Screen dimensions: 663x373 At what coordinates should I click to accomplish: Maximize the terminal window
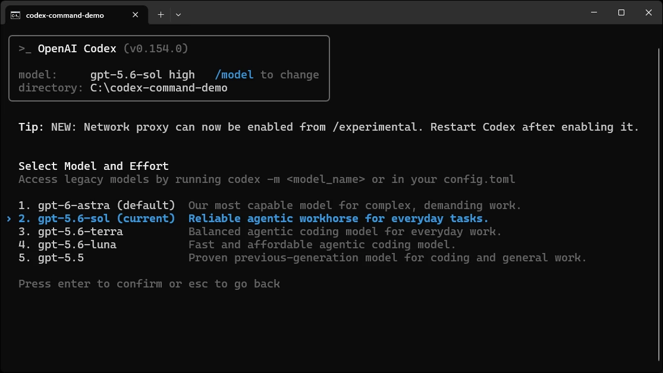point(621,12)
